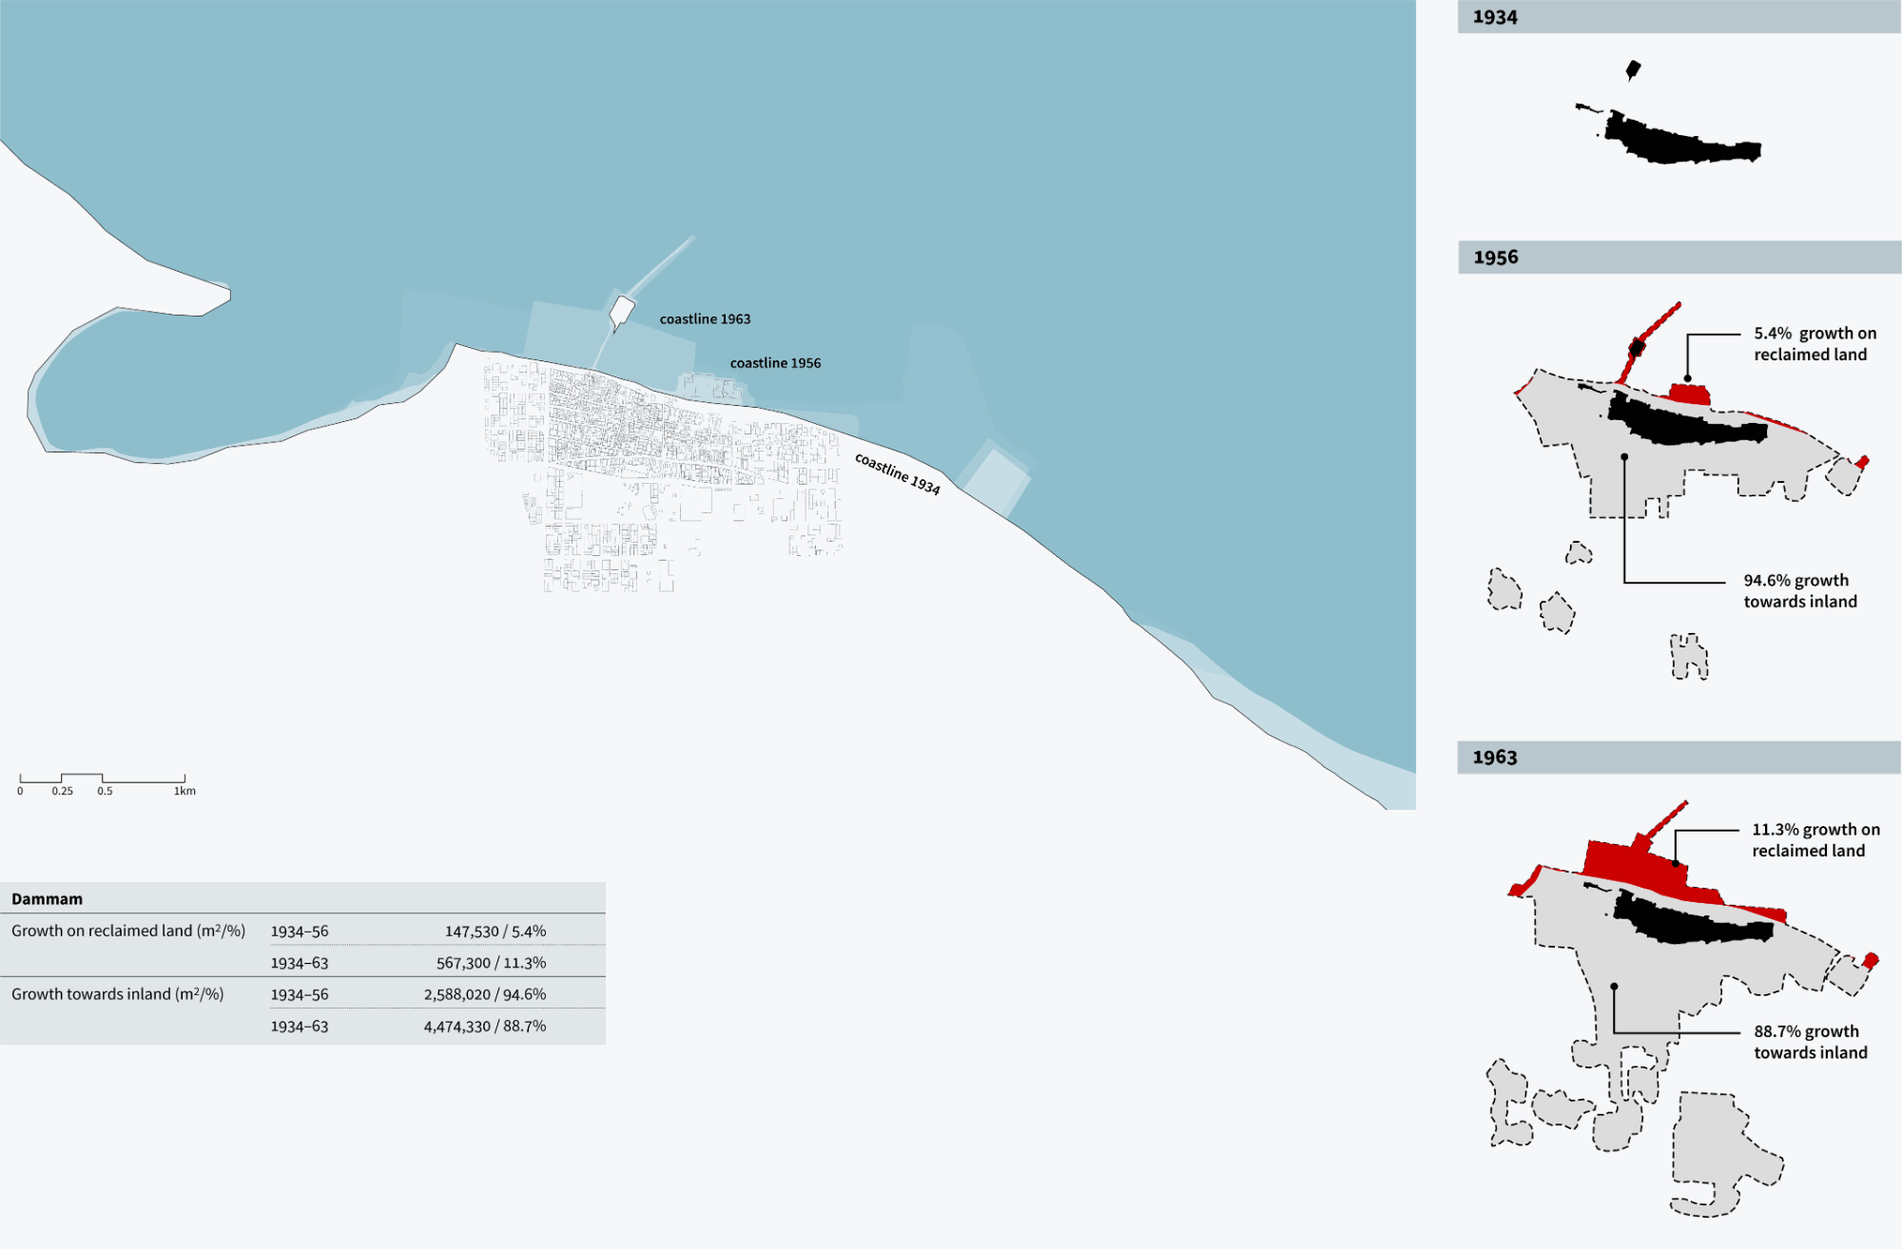Click the Dammam table header

click(x=48, y=899)
